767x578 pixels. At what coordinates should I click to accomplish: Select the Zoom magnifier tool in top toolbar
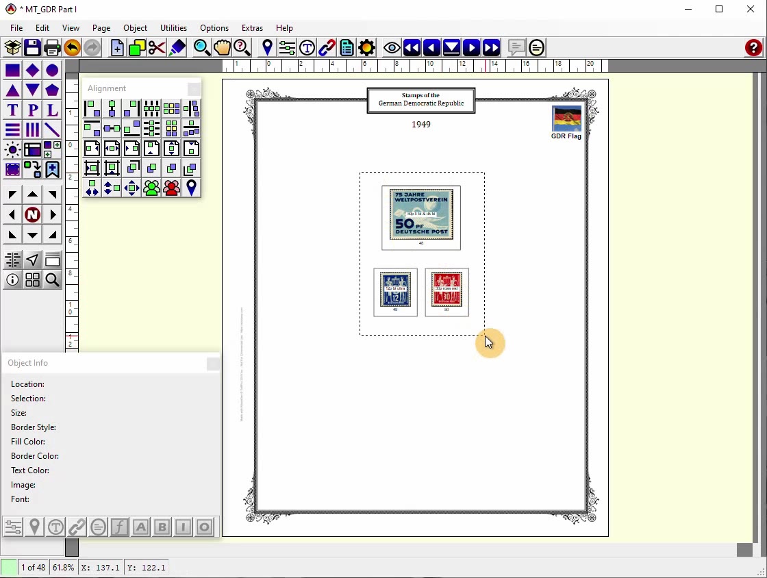(x=201, y=48)
